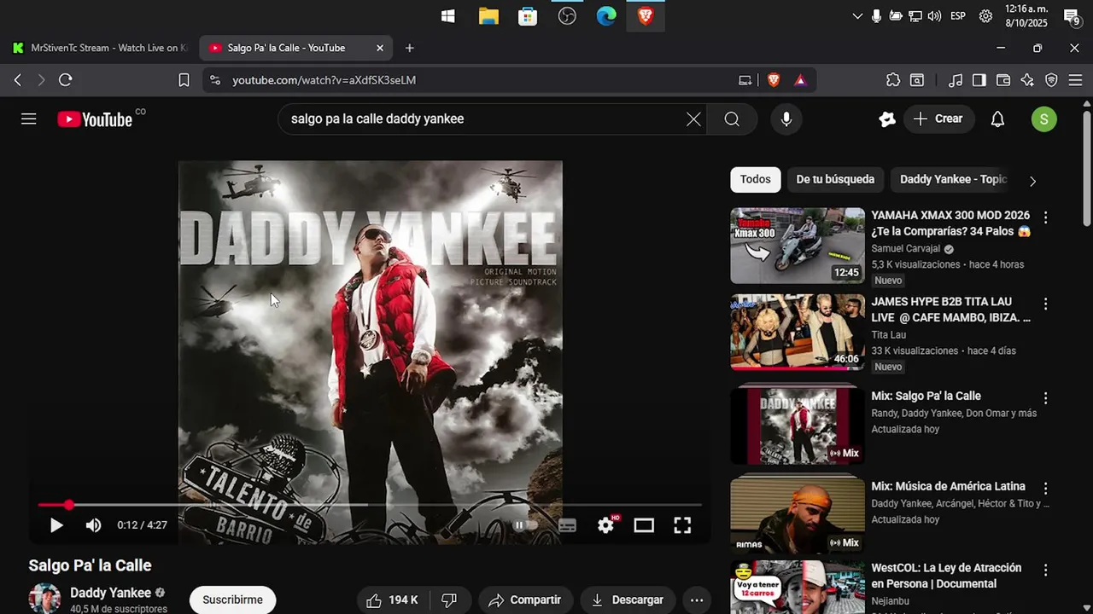Screen dimensions: 1093x614
Task: Select the Daddy Yankee - Topic chip
Action: [x=953, y=179]
